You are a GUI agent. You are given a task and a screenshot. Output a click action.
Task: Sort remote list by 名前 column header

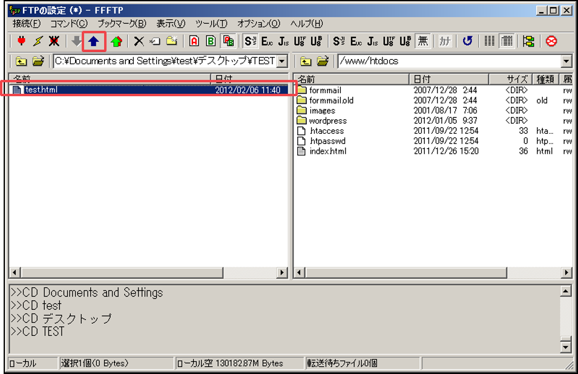352,79
